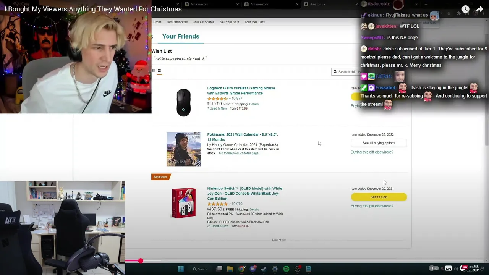Add the Nintendo Switch to cart
Image resolution: width=489 pixels, height=275 pixels.
[379, 197]
